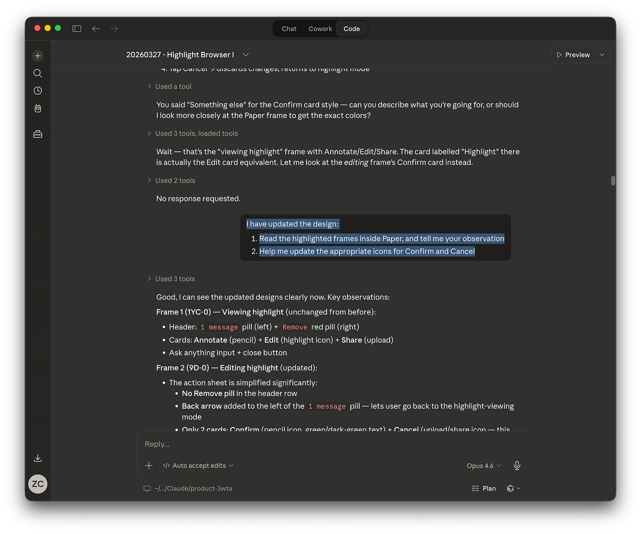Expand the 'Used 3 tools' section
The image size is (641, 534).
(x=171, y=279)
